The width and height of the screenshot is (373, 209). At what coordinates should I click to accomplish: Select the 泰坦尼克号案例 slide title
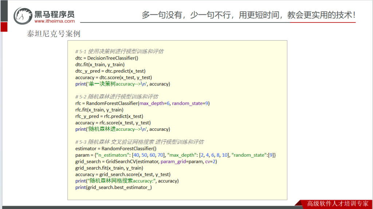[54, 34]
